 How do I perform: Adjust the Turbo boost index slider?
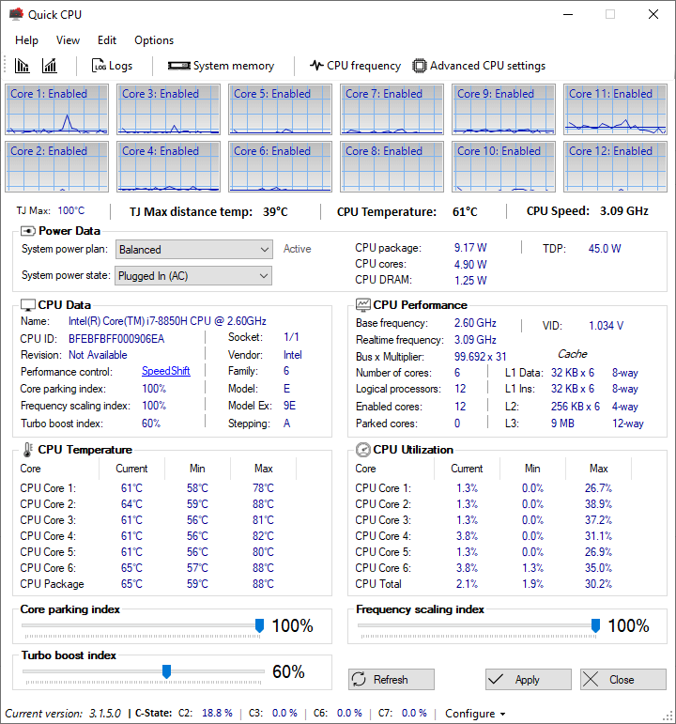pos(167,671)
